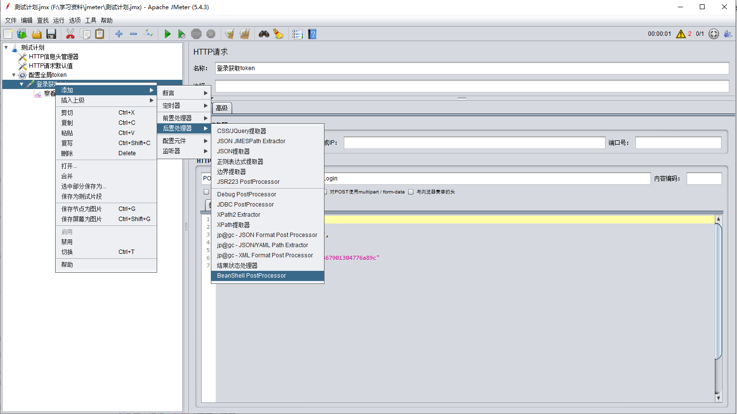Expand the 定时器 submenu
Screen dimensions: 737x414
click(x=185, y=105)
